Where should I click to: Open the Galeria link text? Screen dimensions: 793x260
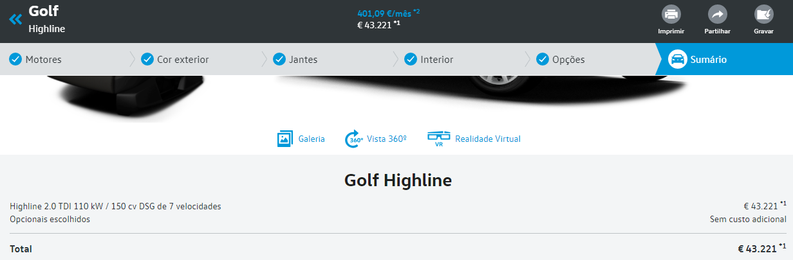(x=312, y=139)
